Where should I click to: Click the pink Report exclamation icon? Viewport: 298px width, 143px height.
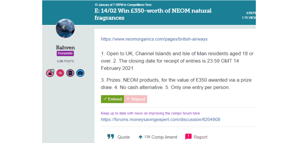[189, 137]
